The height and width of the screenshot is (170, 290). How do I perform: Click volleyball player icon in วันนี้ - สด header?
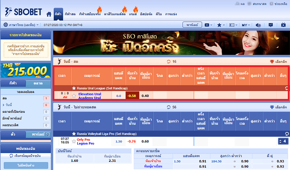pos(59,61)
